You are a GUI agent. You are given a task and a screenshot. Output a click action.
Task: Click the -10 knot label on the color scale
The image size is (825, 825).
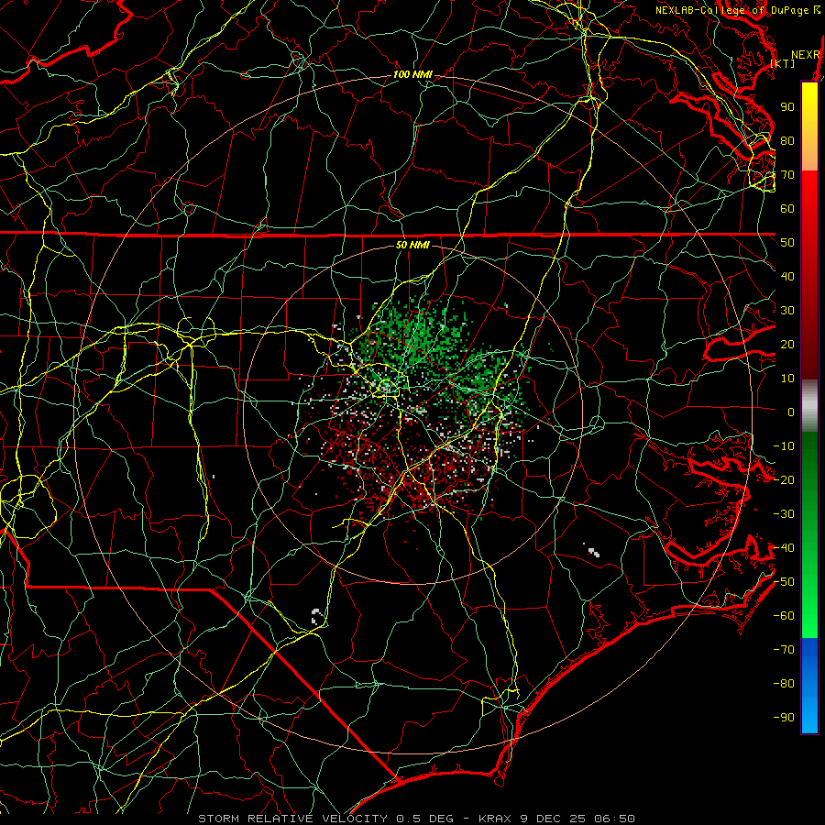tap(784, 446)
